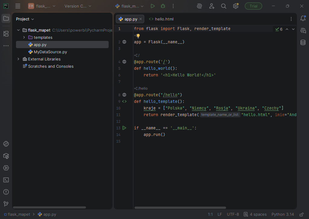Open the Problems tool window
The height and width of the screenshot is (219, 309).
(x=6, y=192)
